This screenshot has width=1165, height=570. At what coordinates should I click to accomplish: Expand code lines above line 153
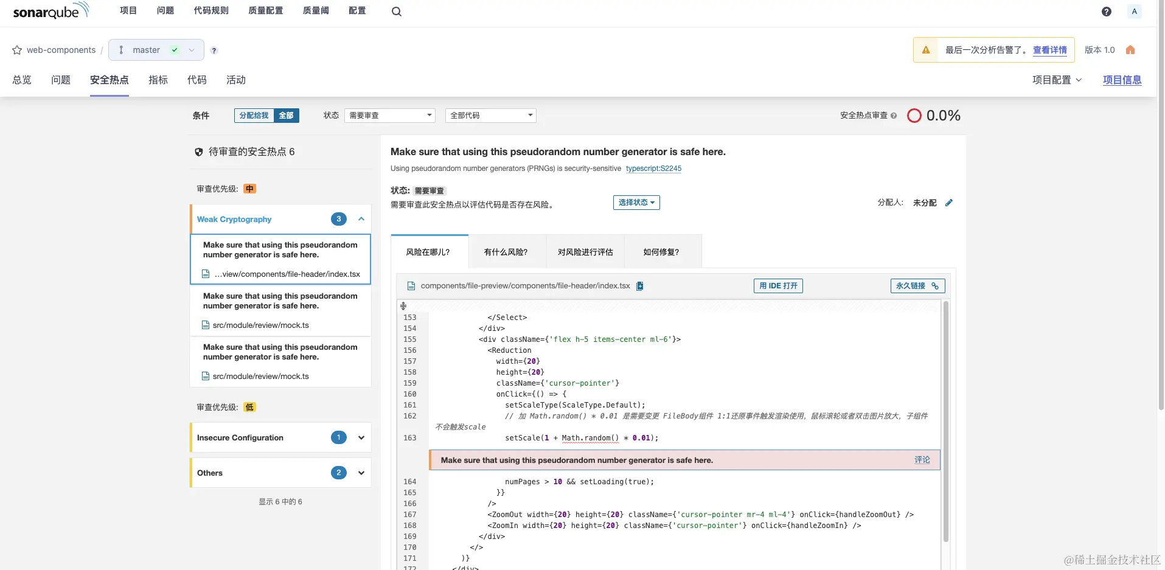403,306
